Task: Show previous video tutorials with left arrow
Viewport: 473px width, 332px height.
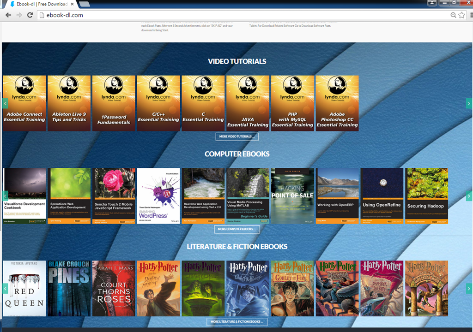Action: [5, 103]
